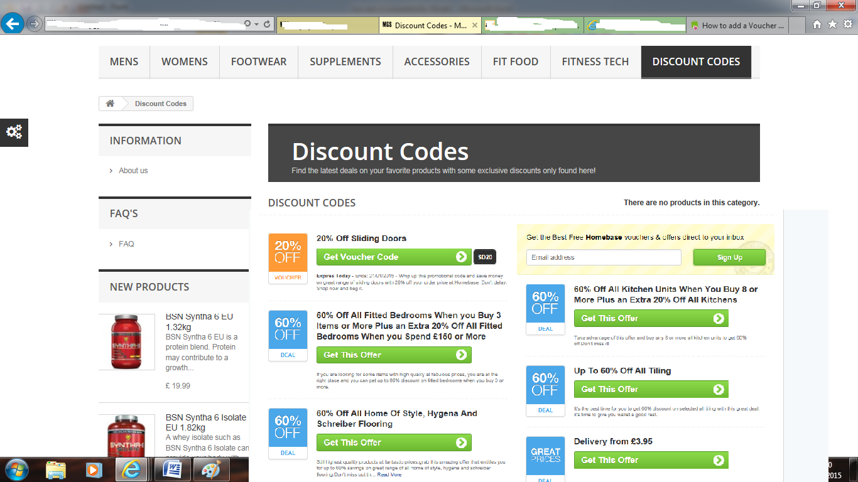Open the About us link

(133, 171)
